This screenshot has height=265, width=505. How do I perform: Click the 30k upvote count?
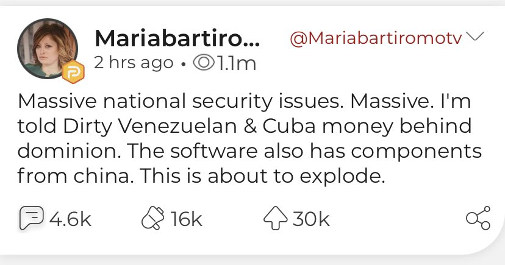click(311, 219)
